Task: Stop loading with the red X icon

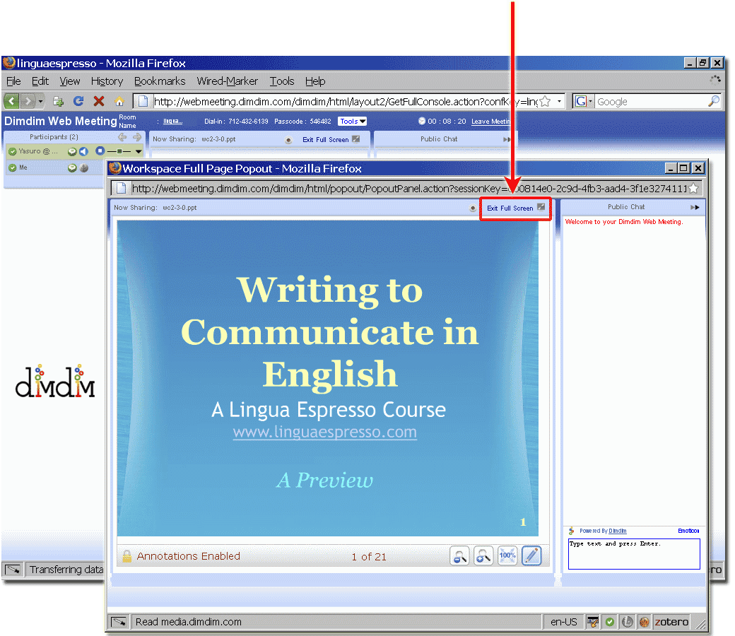Action: 98,101
